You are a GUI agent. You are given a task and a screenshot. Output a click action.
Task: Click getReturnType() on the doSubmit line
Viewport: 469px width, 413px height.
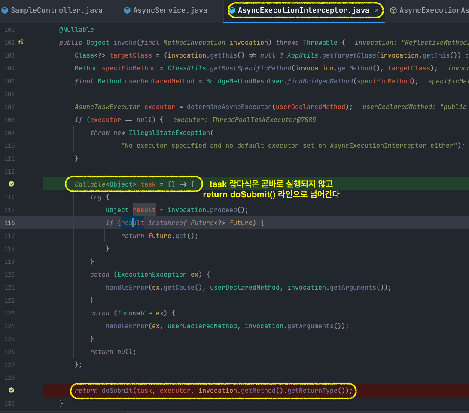point(317,391)
